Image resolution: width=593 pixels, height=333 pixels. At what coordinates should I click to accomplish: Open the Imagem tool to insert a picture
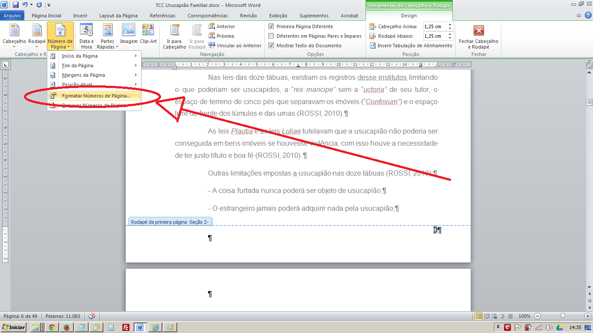click(128, 35)
